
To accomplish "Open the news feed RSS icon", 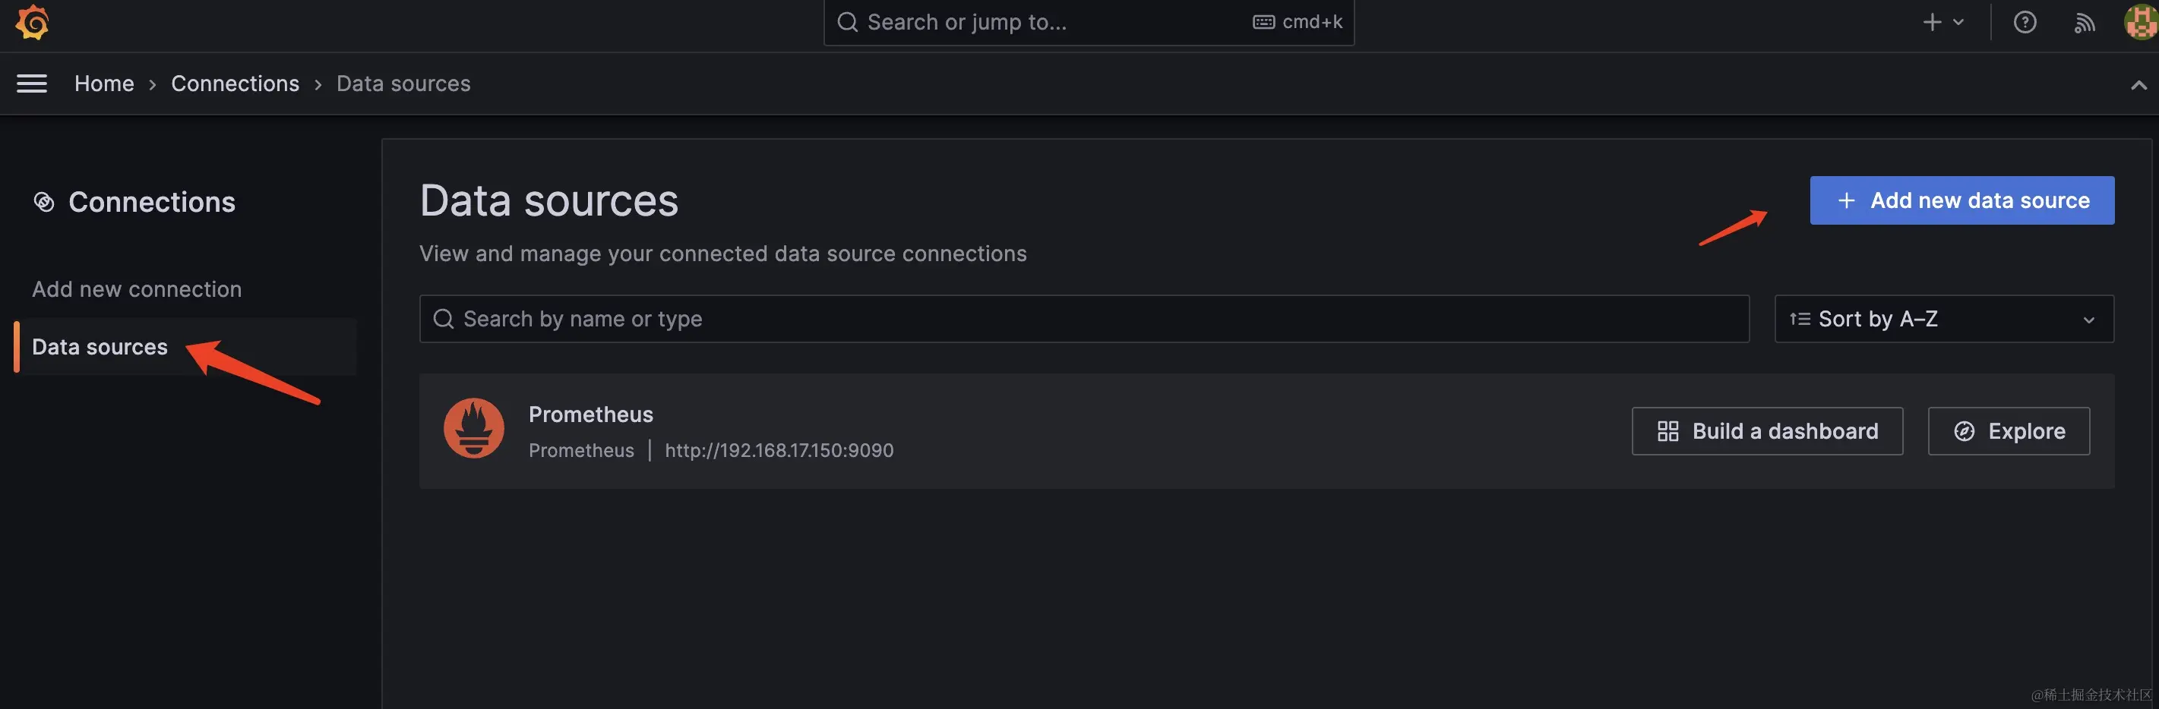I will coord(2085,22).
